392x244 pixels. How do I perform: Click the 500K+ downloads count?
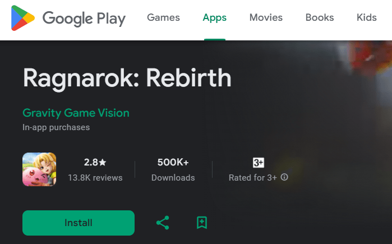173,162
